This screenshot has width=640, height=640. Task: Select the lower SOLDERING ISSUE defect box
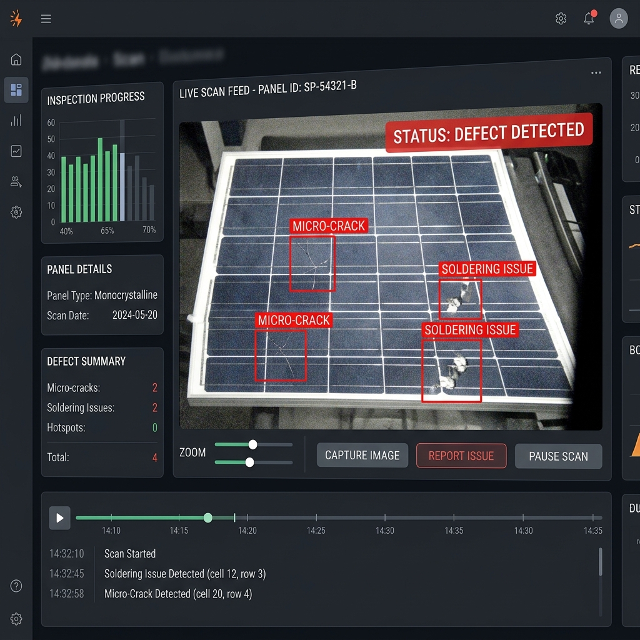[x=451, y=371]
